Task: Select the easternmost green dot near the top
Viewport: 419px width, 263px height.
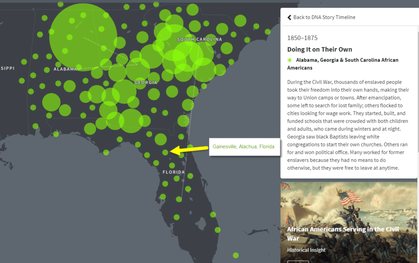Action: pyautogui.click(x=268, y=31)
